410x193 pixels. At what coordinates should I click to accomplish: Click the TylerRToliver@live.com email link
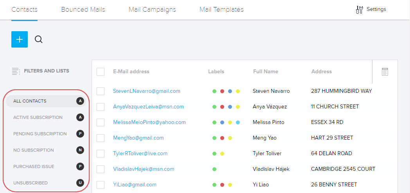click(x=140, y=153)
